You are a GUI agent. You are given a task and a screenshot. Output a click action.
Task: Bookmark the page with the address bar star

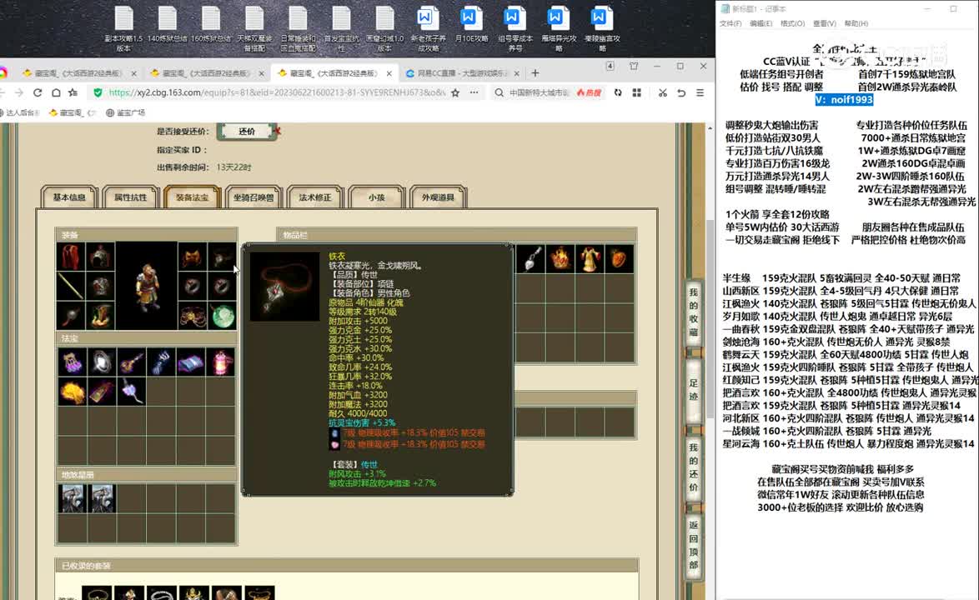pos(455,92)
